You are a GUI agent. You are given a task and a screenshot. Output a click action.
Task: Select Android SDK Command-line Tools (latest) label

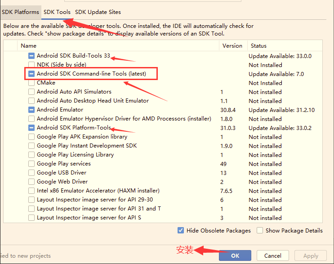[x=91, y=74]
